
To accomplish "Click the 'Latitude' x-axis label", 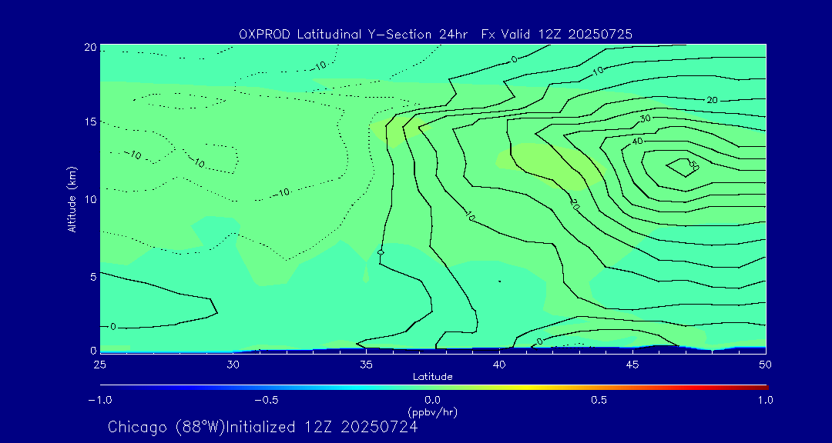I will point(432,377).
